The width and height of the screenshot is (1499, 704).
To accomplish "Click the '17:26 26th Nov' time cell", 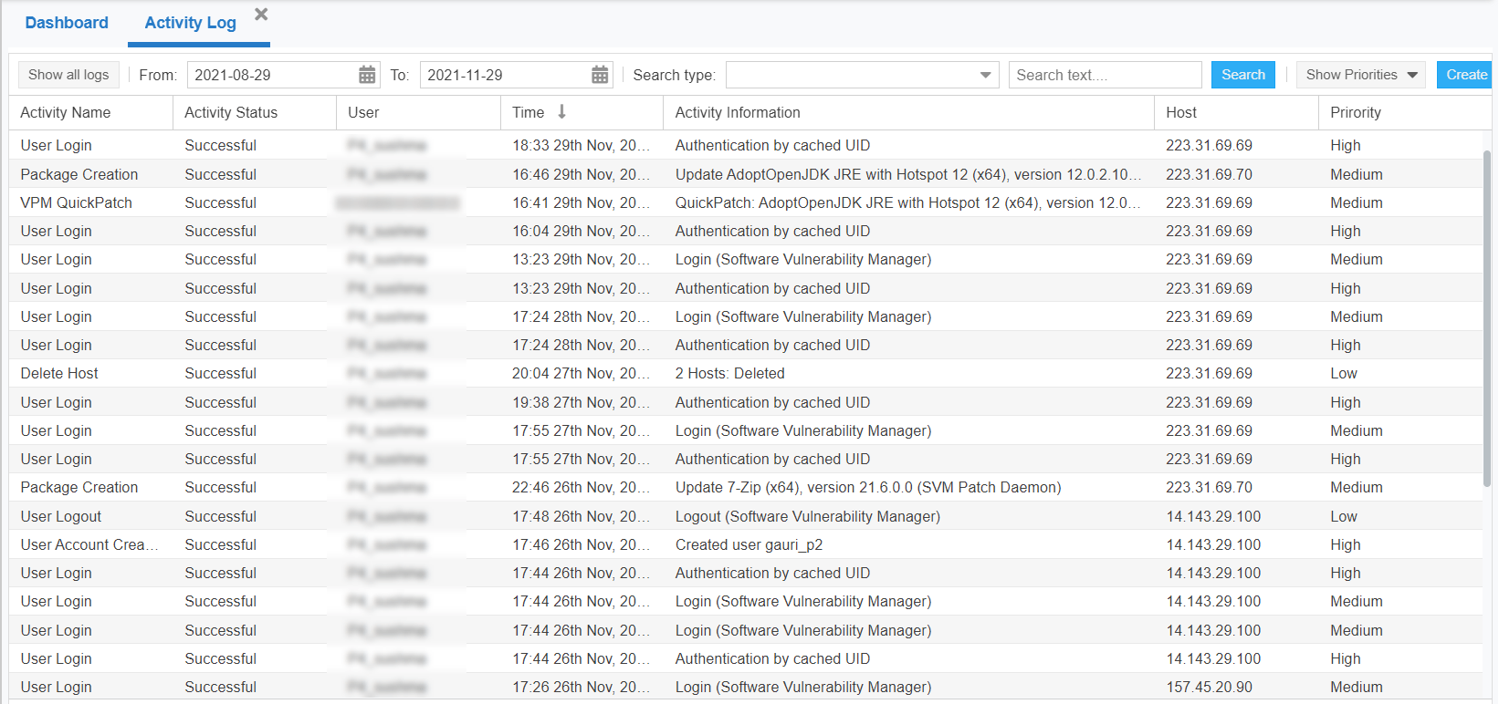I will point(582,687).
